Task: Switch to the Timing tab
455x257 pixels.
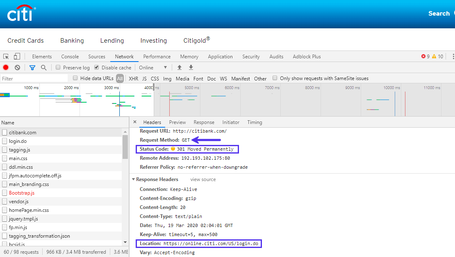Action: coord(255,122)
